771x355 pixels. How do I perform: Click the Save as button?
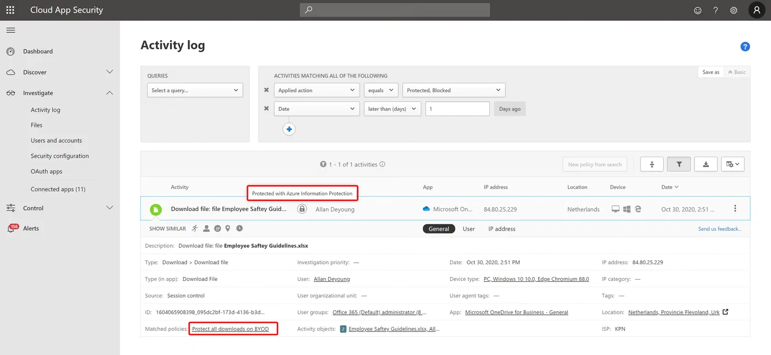pyautogui.click(x=711, y=72)
